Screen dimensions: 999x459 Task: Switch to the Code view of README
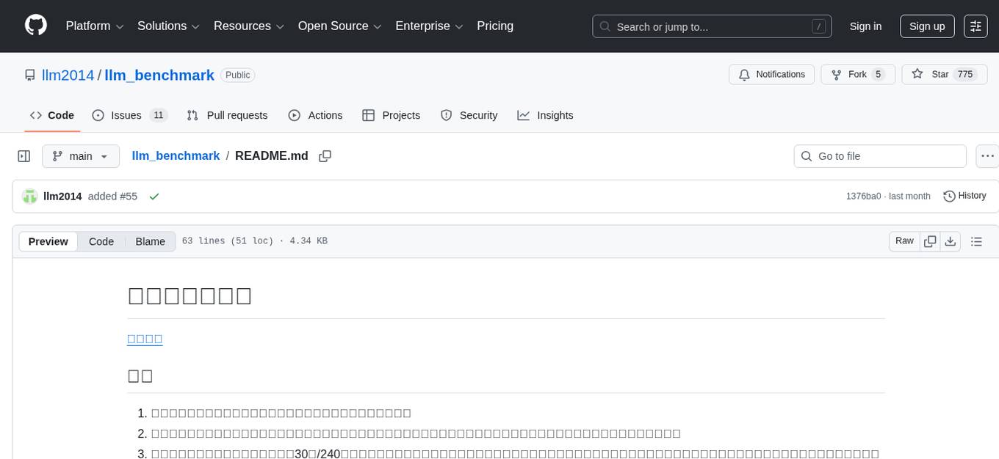point(101,241)
